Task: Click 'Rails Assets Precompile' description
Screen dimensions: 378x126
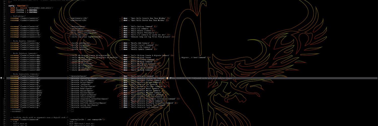Action: (x=143, y=33)
